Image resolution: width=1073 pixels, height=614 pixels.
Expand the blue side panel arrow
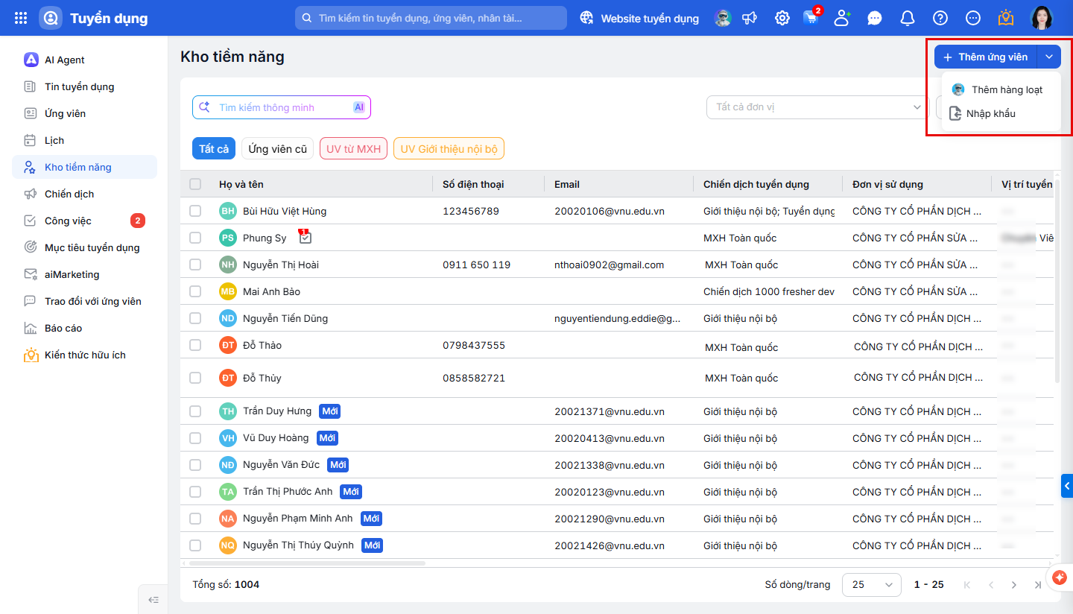point(1067,485)
